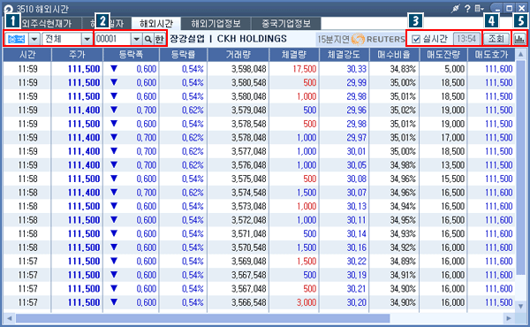The width and height of the screenshot is (530, 327).
Task: Select the 17,000 ask balance cell
Action: [443, 138]
